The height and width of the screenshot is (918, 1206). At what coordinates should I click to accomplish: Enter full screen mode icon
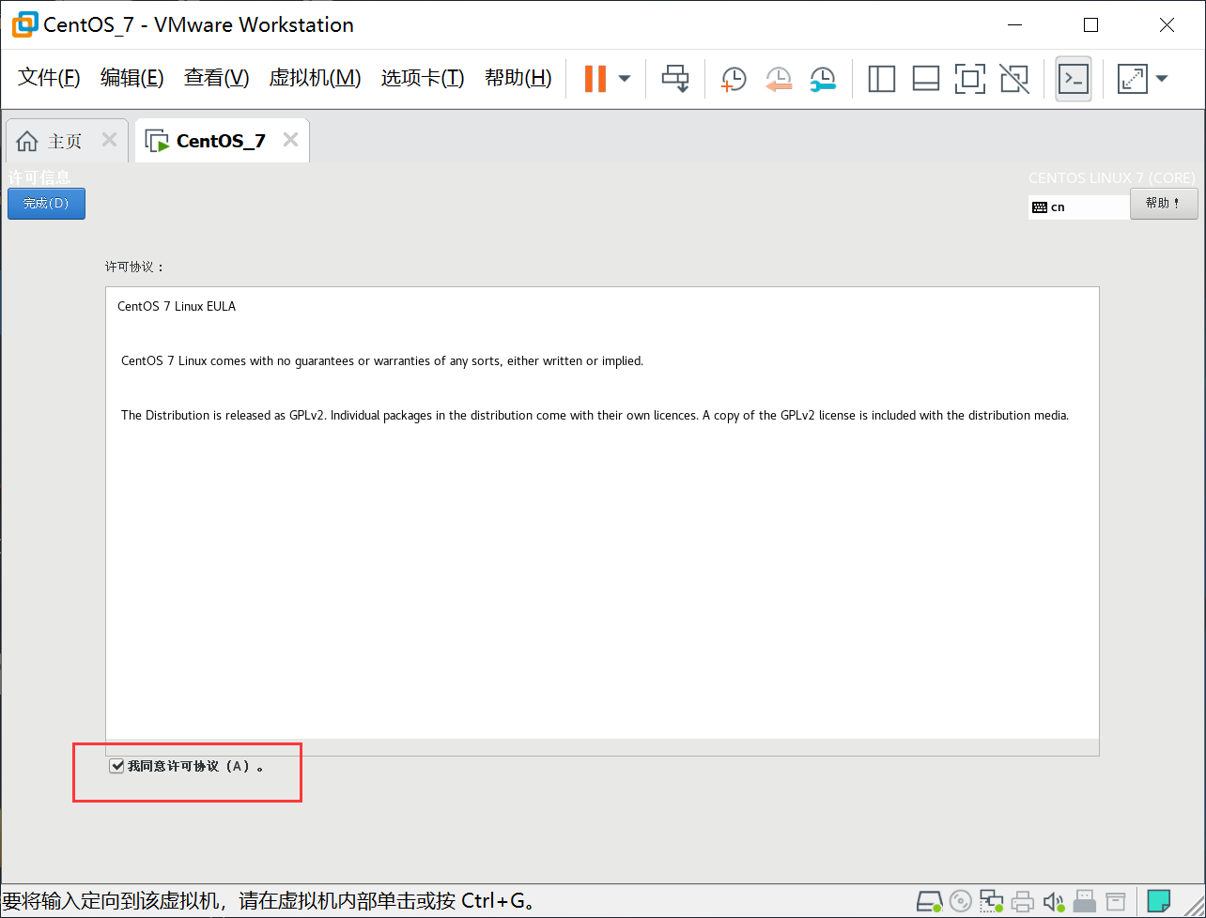[970, 79]
